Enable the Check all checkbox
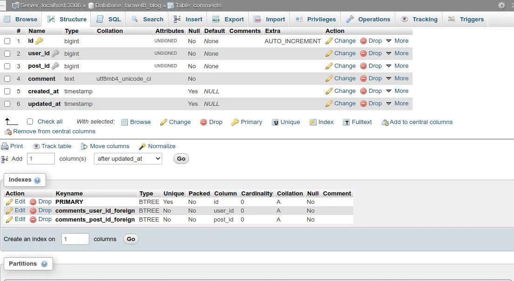Image resolution: width=514 pixels, height=281 pixels. (30, 122)
